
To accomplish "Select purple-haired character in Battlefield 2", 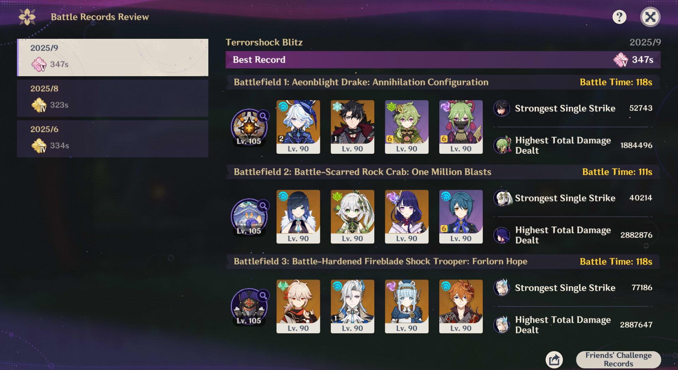I will point(406,217).
